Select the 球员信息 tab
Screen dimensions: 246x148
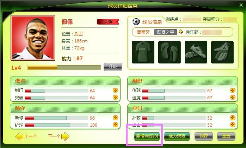[x=147, y=22]
